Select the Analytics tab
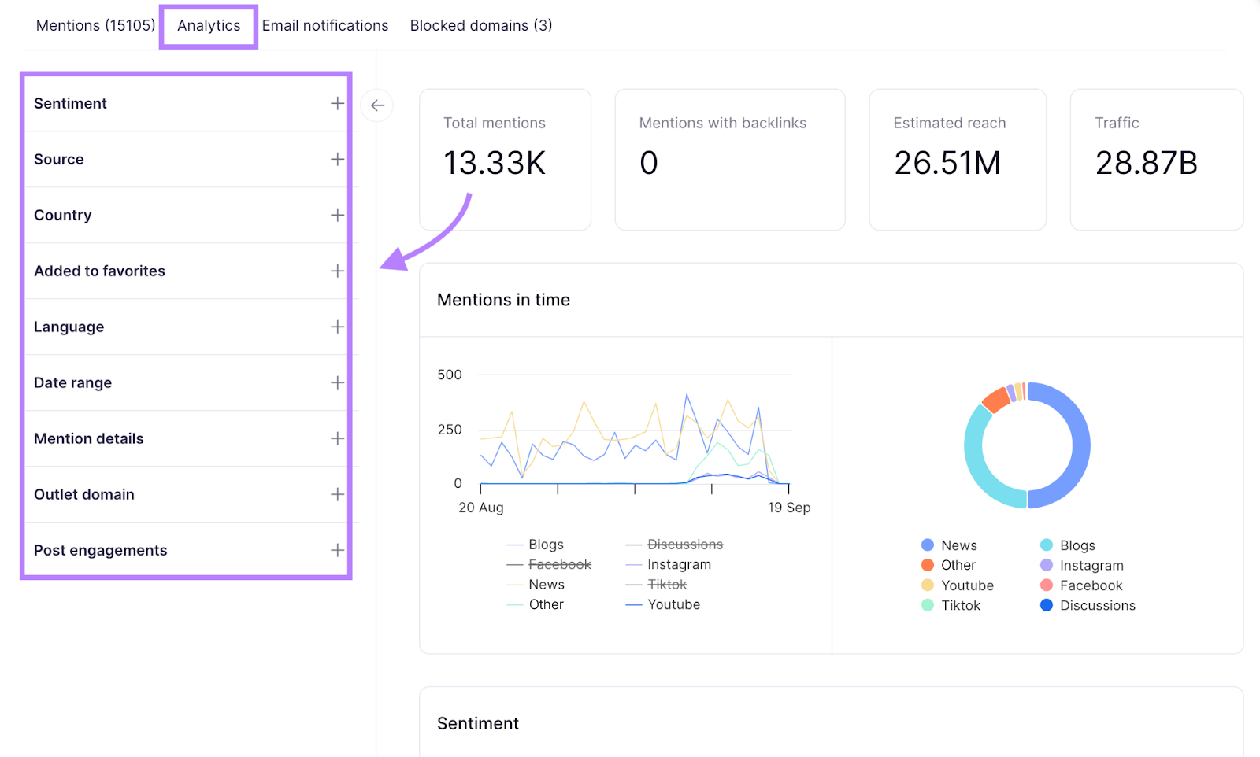 pyautogui.click(x=208, y=25)
